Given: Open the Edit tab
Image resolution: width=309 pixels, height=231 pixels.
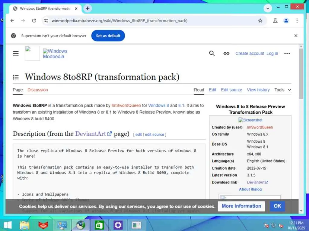Looking at the screenshot, I should [x=212, y=90].
